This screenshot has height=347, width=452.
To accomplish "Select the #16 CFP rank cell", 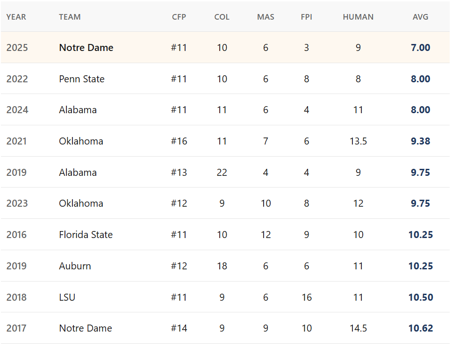I will point(179,141).
